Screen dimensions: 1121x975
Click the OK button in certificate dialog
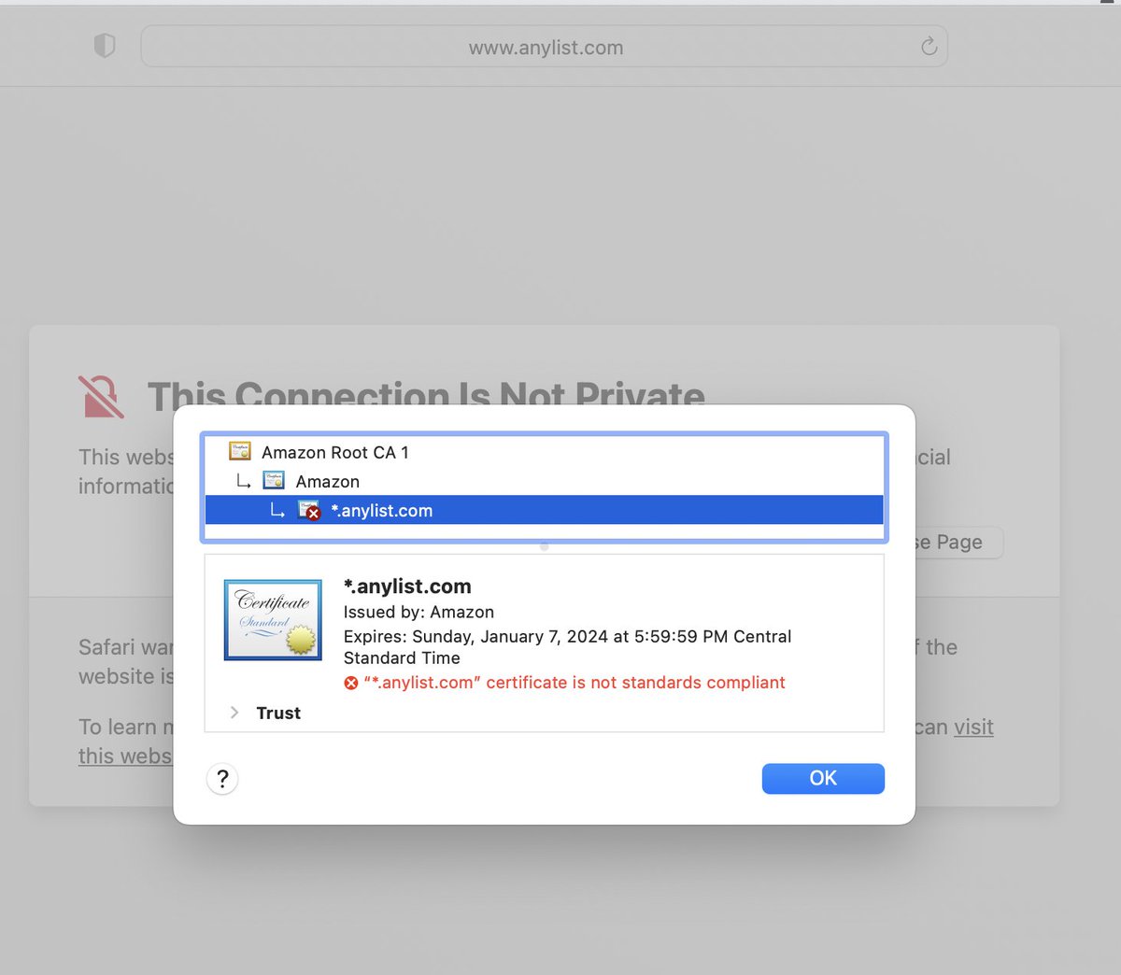pyautogui.click(x=823, y=778)
